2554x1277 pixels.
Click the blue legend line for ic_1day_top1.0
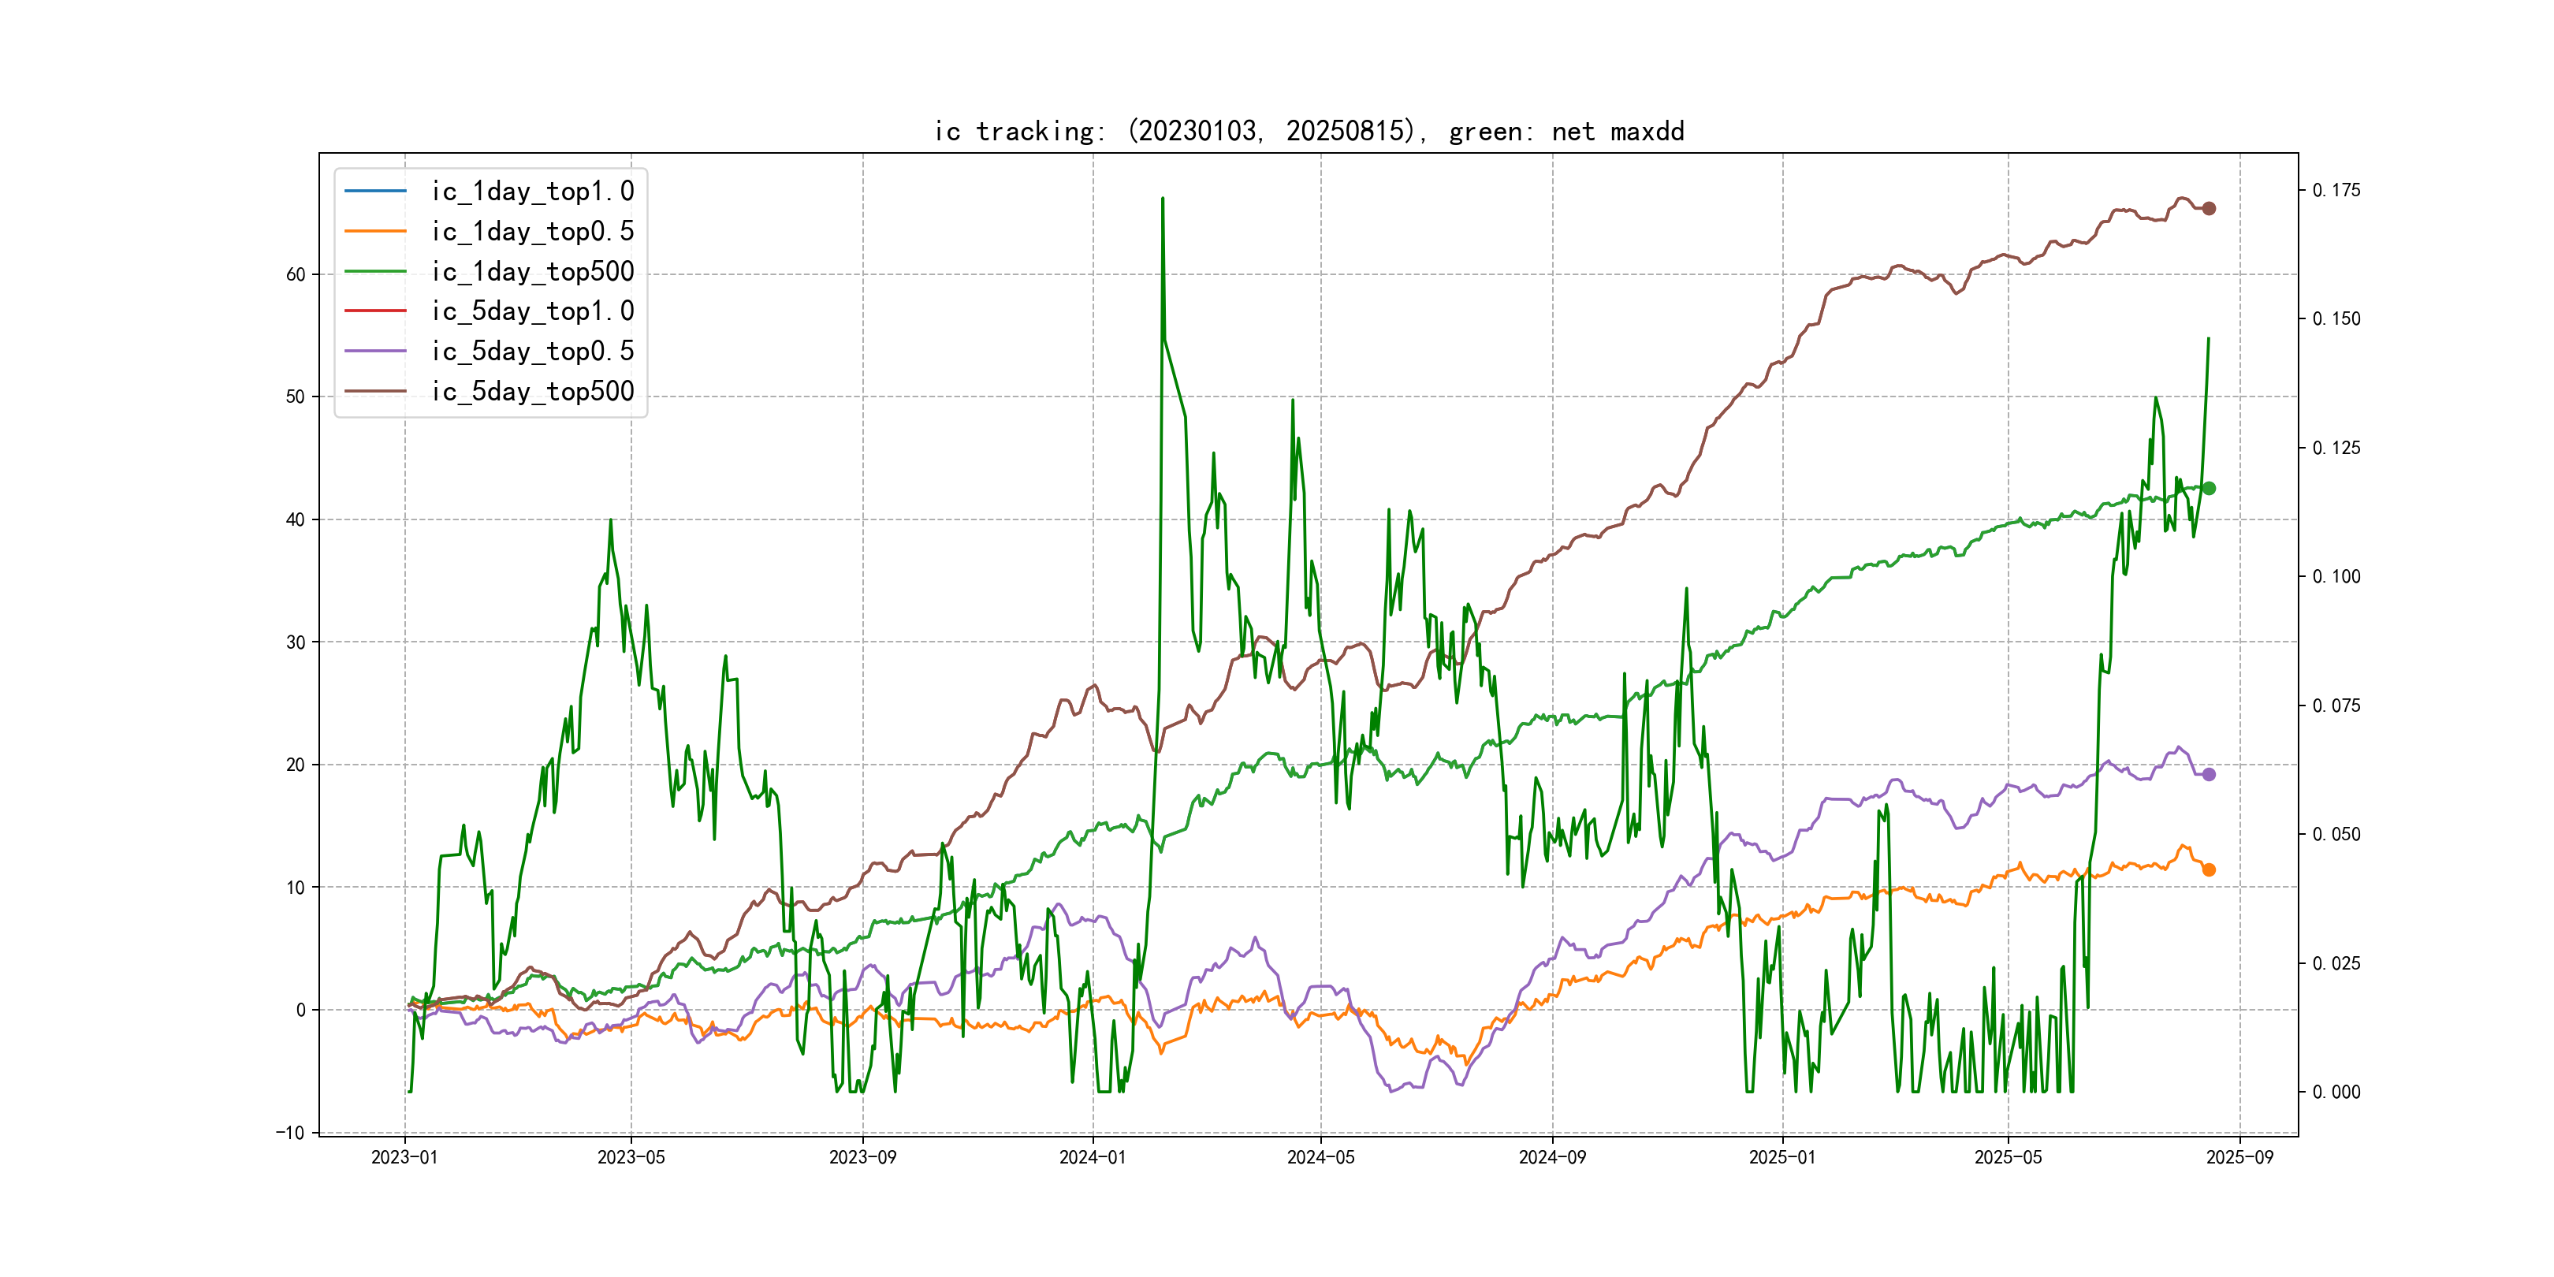pyautogui.click(x=374, y=190)
